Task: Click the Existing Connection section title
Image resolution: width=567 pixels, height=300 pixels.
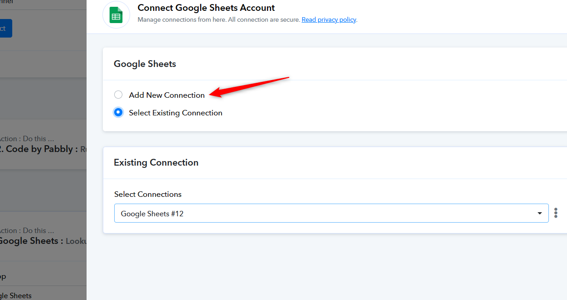Action: [156, 162]
